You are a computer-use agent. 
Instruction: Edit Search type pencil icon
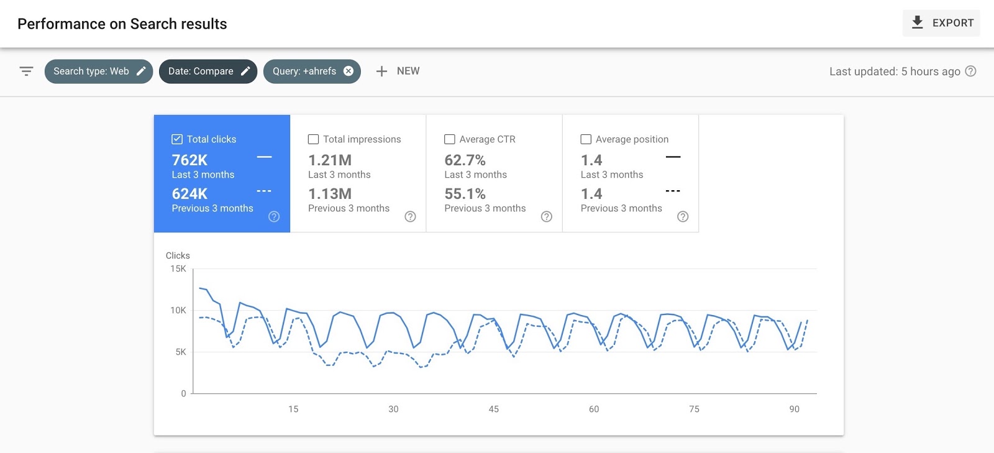[x=141, y=71]
